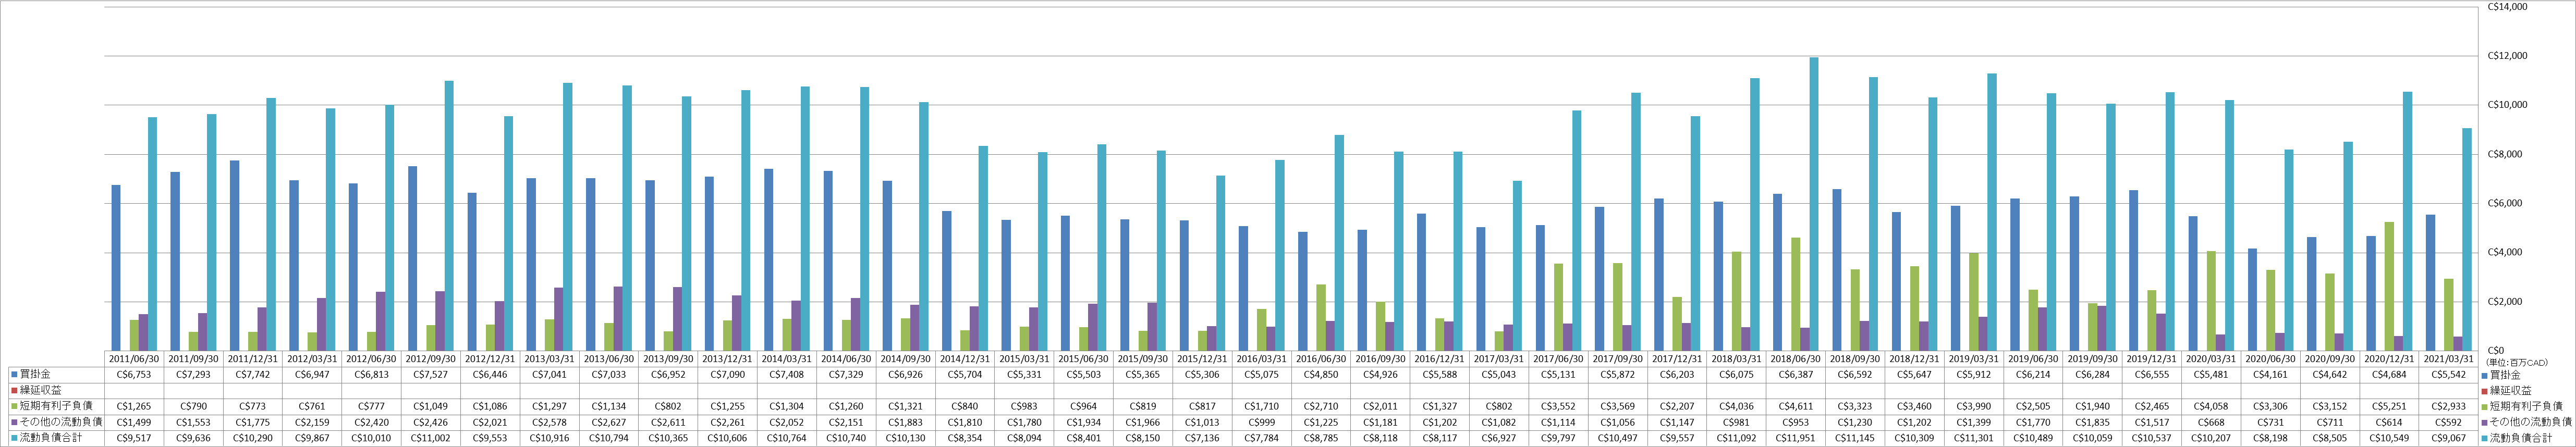Viewport: 2576px width, 447px height.
Task: Click the blue 買掛金 bar for 2011/12/31
Action: [x=234, y=256]
